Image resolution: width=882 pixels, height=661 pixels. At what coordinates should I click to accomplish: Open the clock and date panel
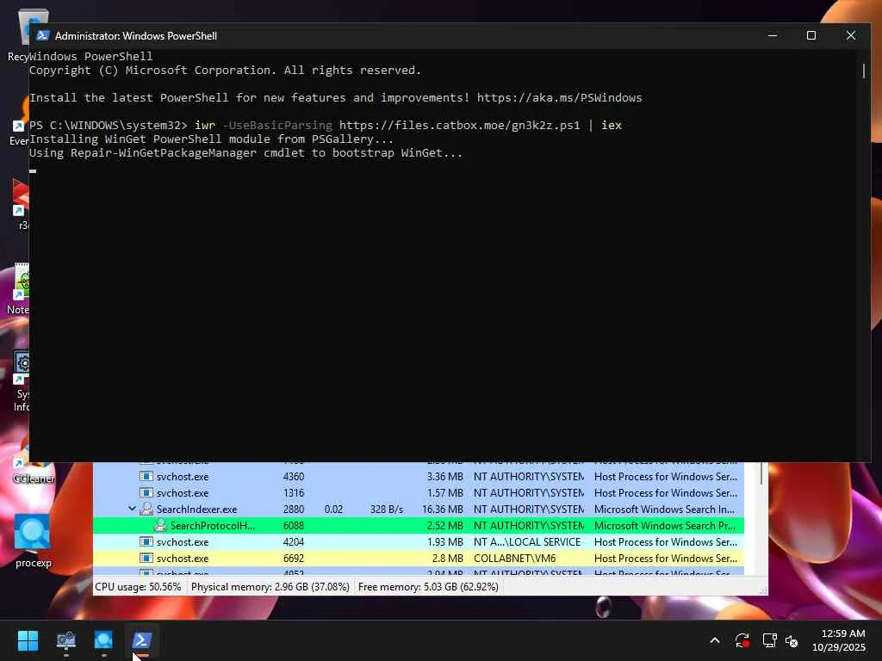[839, 640]
